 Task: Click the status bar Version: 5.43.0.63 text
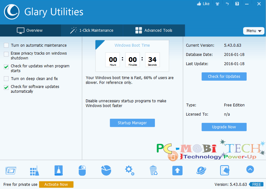(231, 185)
